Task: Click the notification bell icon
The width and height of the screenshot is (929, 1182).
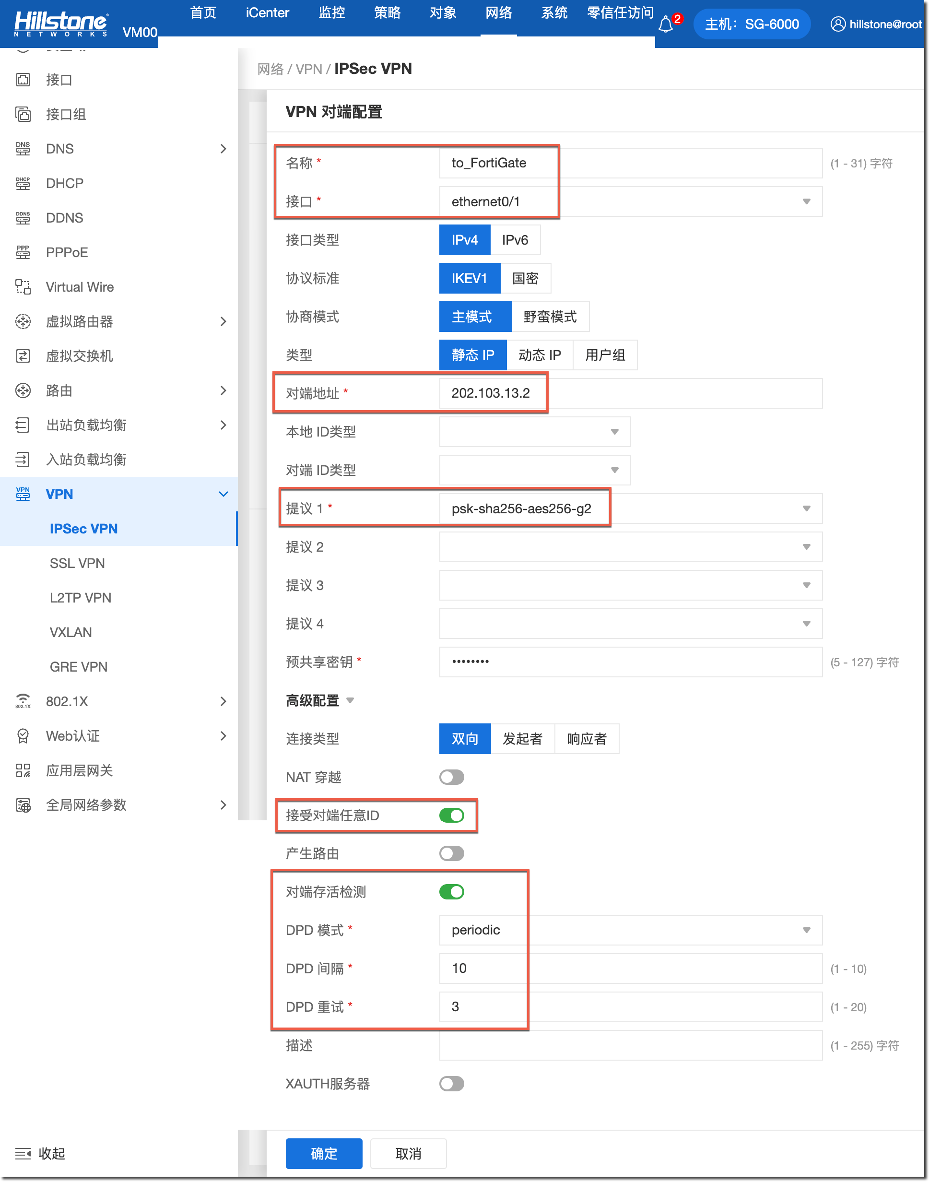Action: click(665, 24)
